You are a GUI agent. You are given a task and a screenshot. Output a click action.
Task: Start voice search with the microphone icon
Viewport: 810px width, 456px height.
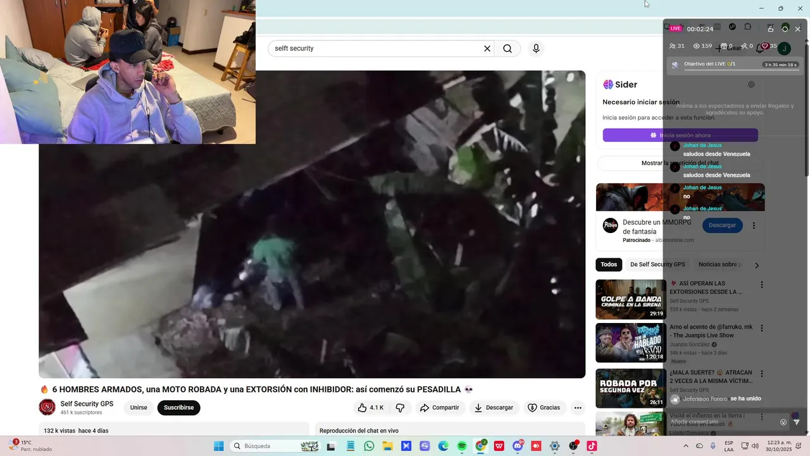coord(536,49)
